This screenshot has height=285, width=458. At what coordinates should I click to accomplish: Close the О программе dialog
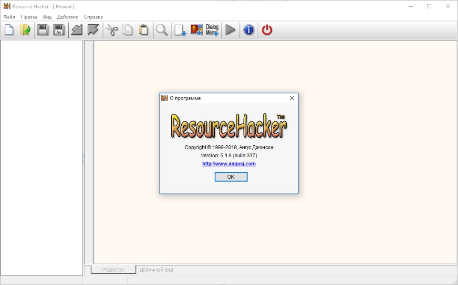(x=292, y=98)
